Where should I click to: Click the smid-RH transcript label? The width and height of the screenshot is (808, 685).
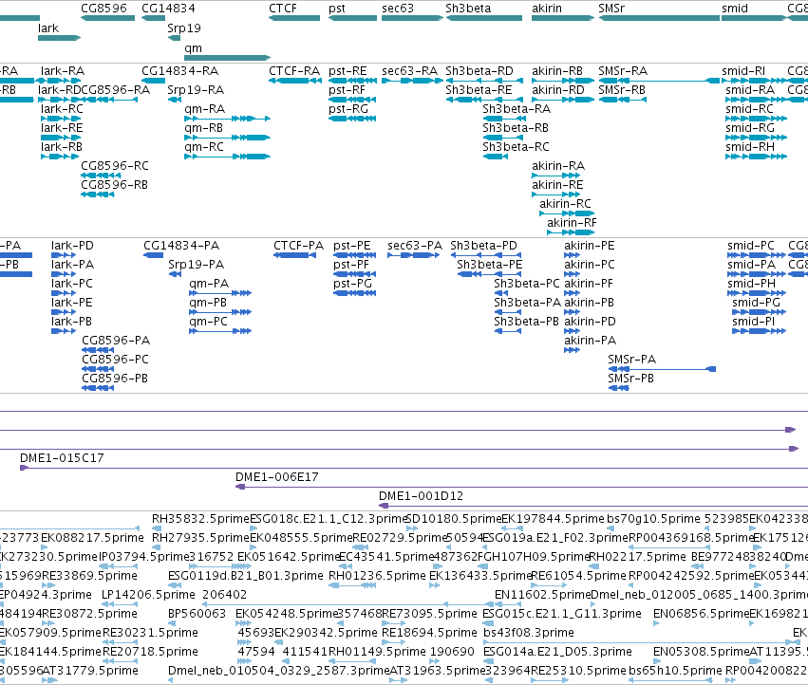(750, 147)
